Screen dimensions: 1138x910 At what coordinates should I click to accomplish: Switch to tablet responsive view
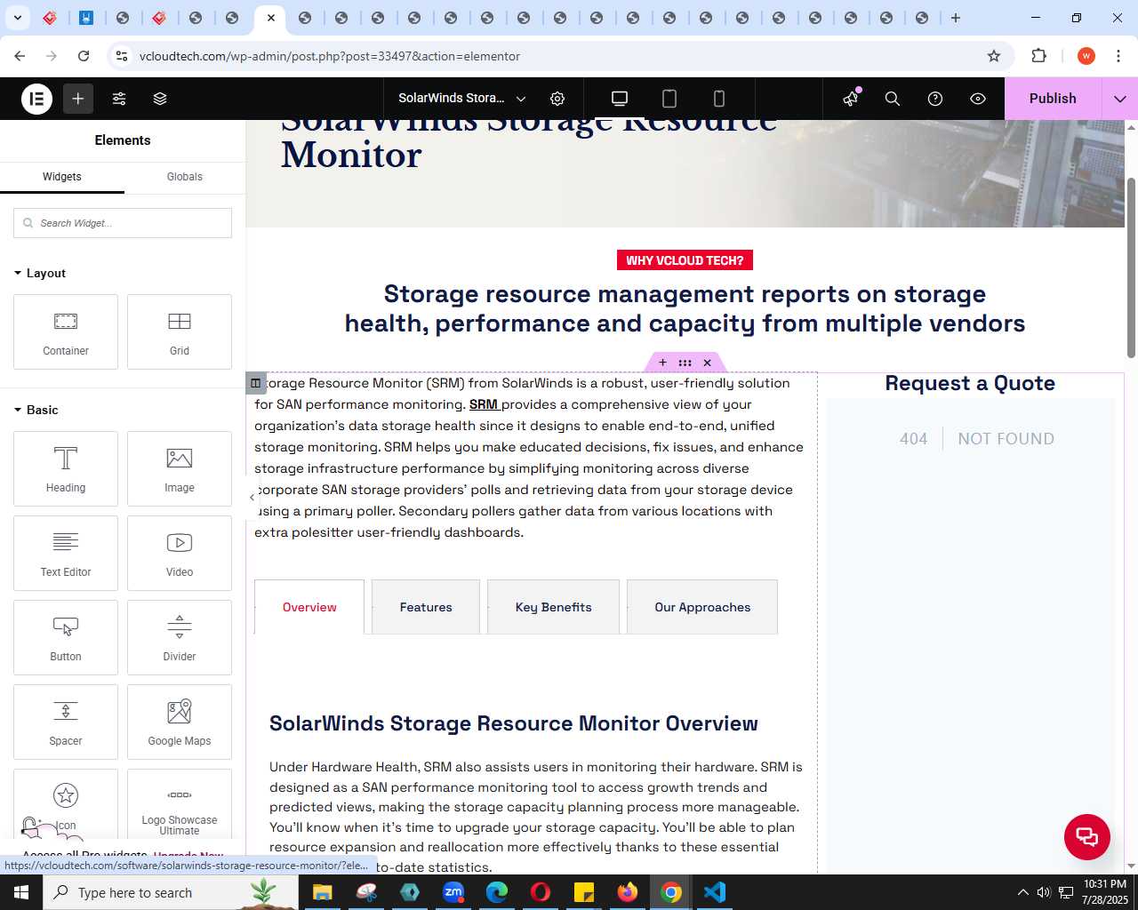click(x=669, y=99)
